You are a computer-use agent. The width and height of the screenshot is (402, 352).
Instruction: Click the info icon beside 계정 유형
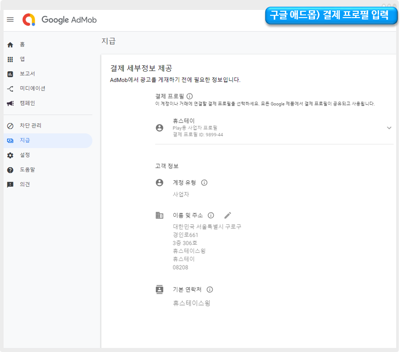[x=204, y=183]
